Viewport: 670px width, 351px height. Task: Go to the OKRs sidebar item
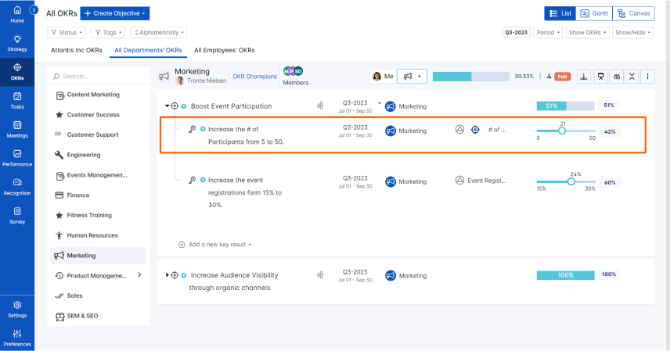point(17,72)
